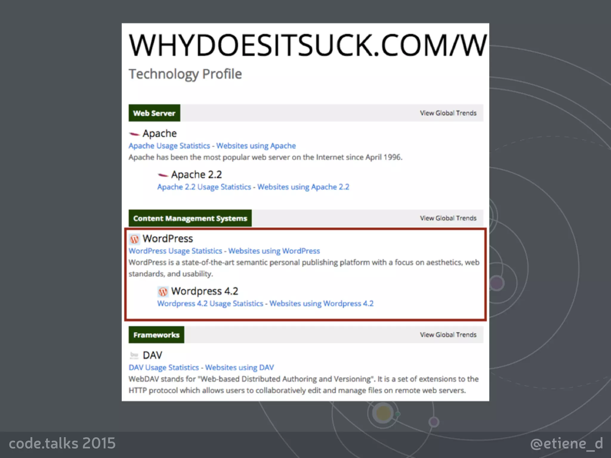Click the WHYDOESITSUCK.COM/W title
611x458 pixels.
tap(308, 45)
